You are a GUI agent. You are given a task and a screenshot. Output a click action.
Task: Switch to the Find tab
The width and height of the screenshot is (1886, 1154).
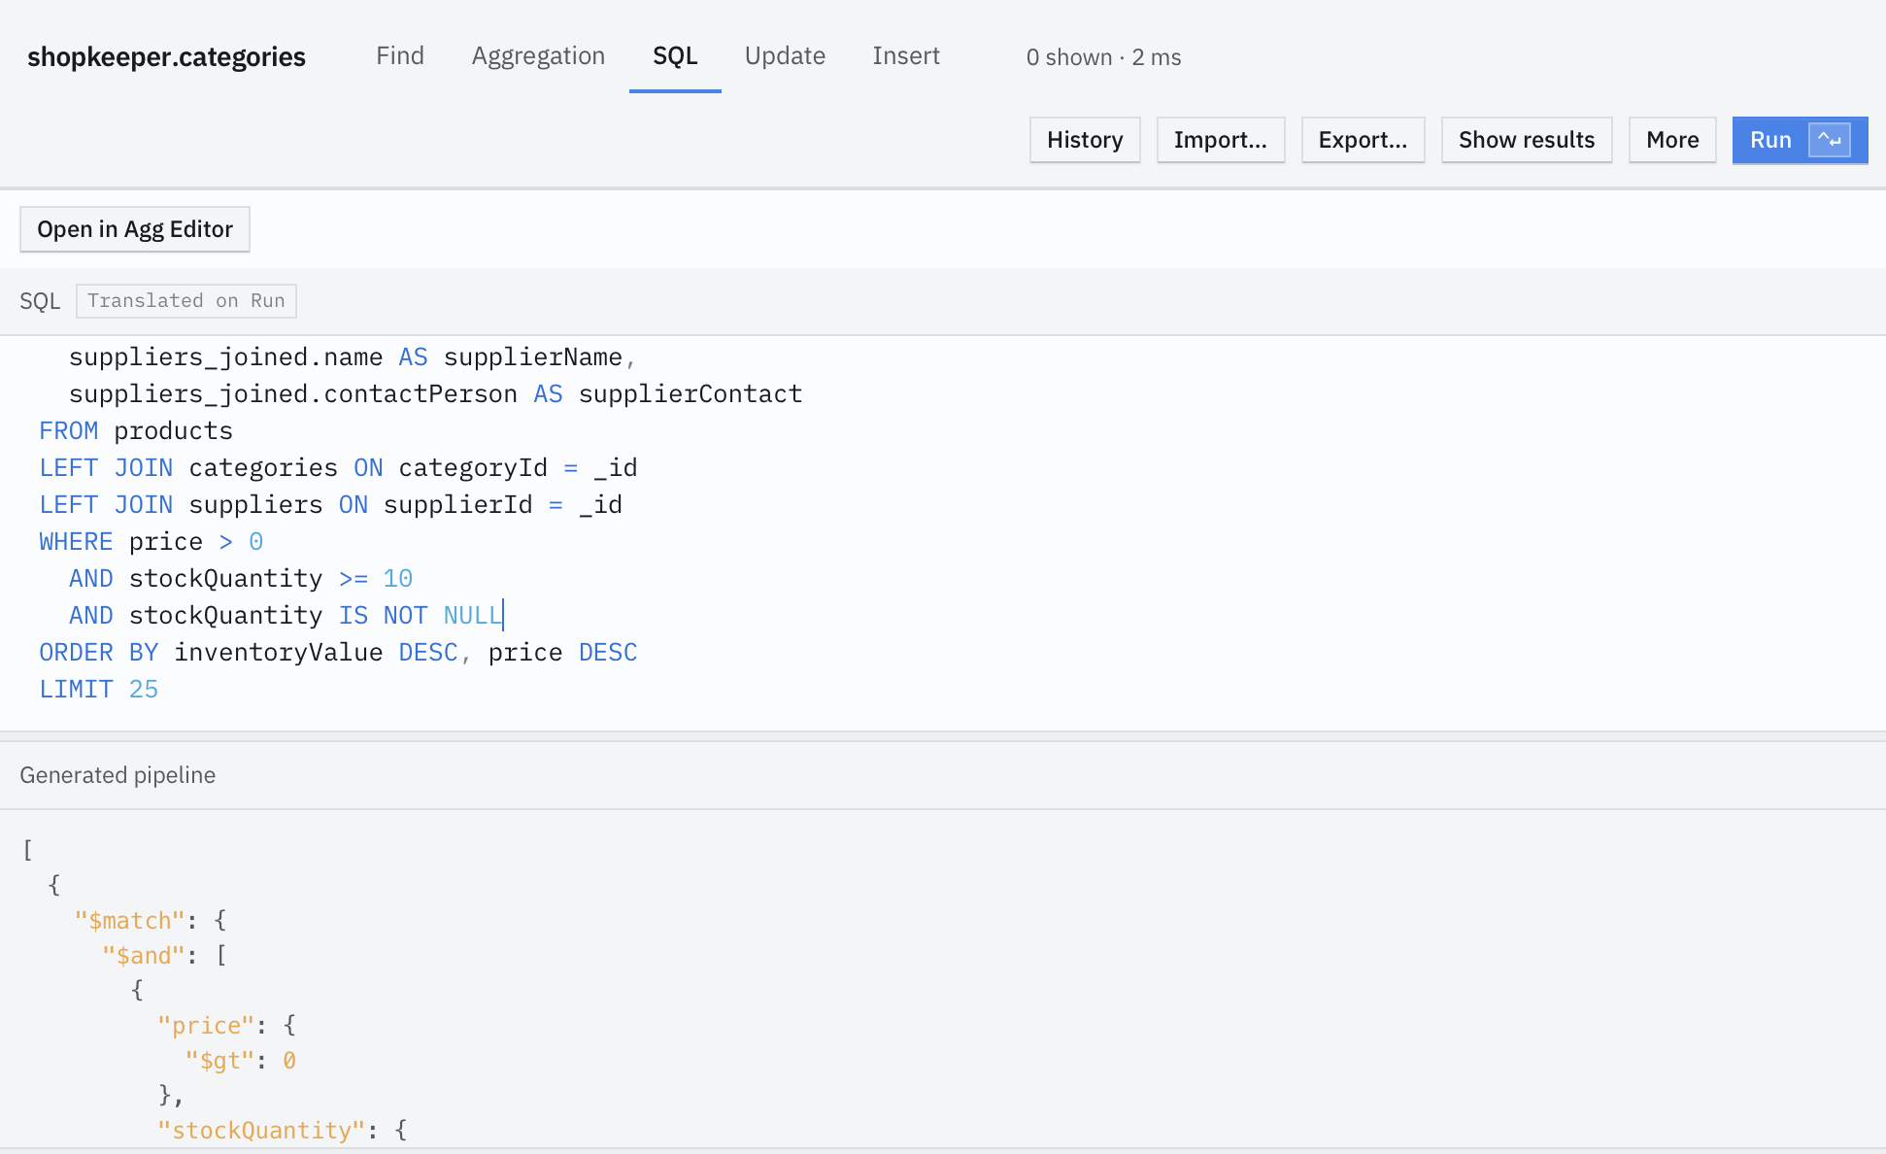(x=400, y=56)
